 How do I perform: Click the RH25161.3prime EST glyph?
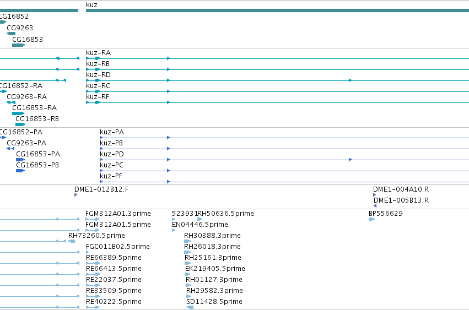[188, 263]
